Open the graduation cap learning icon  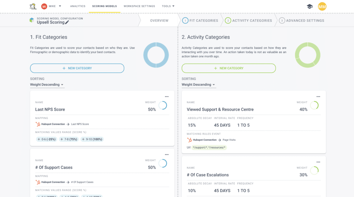pyautogui.click(x=310, y=6)
